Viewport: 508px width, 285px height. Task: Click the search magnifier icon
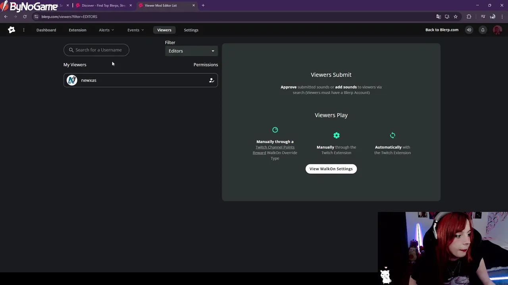click(x=71, y=50)
